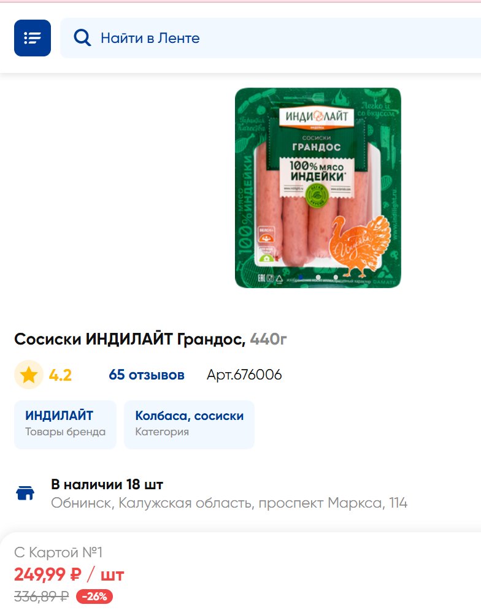Open the 65 отзывов reviews link

tap(147, 375)
